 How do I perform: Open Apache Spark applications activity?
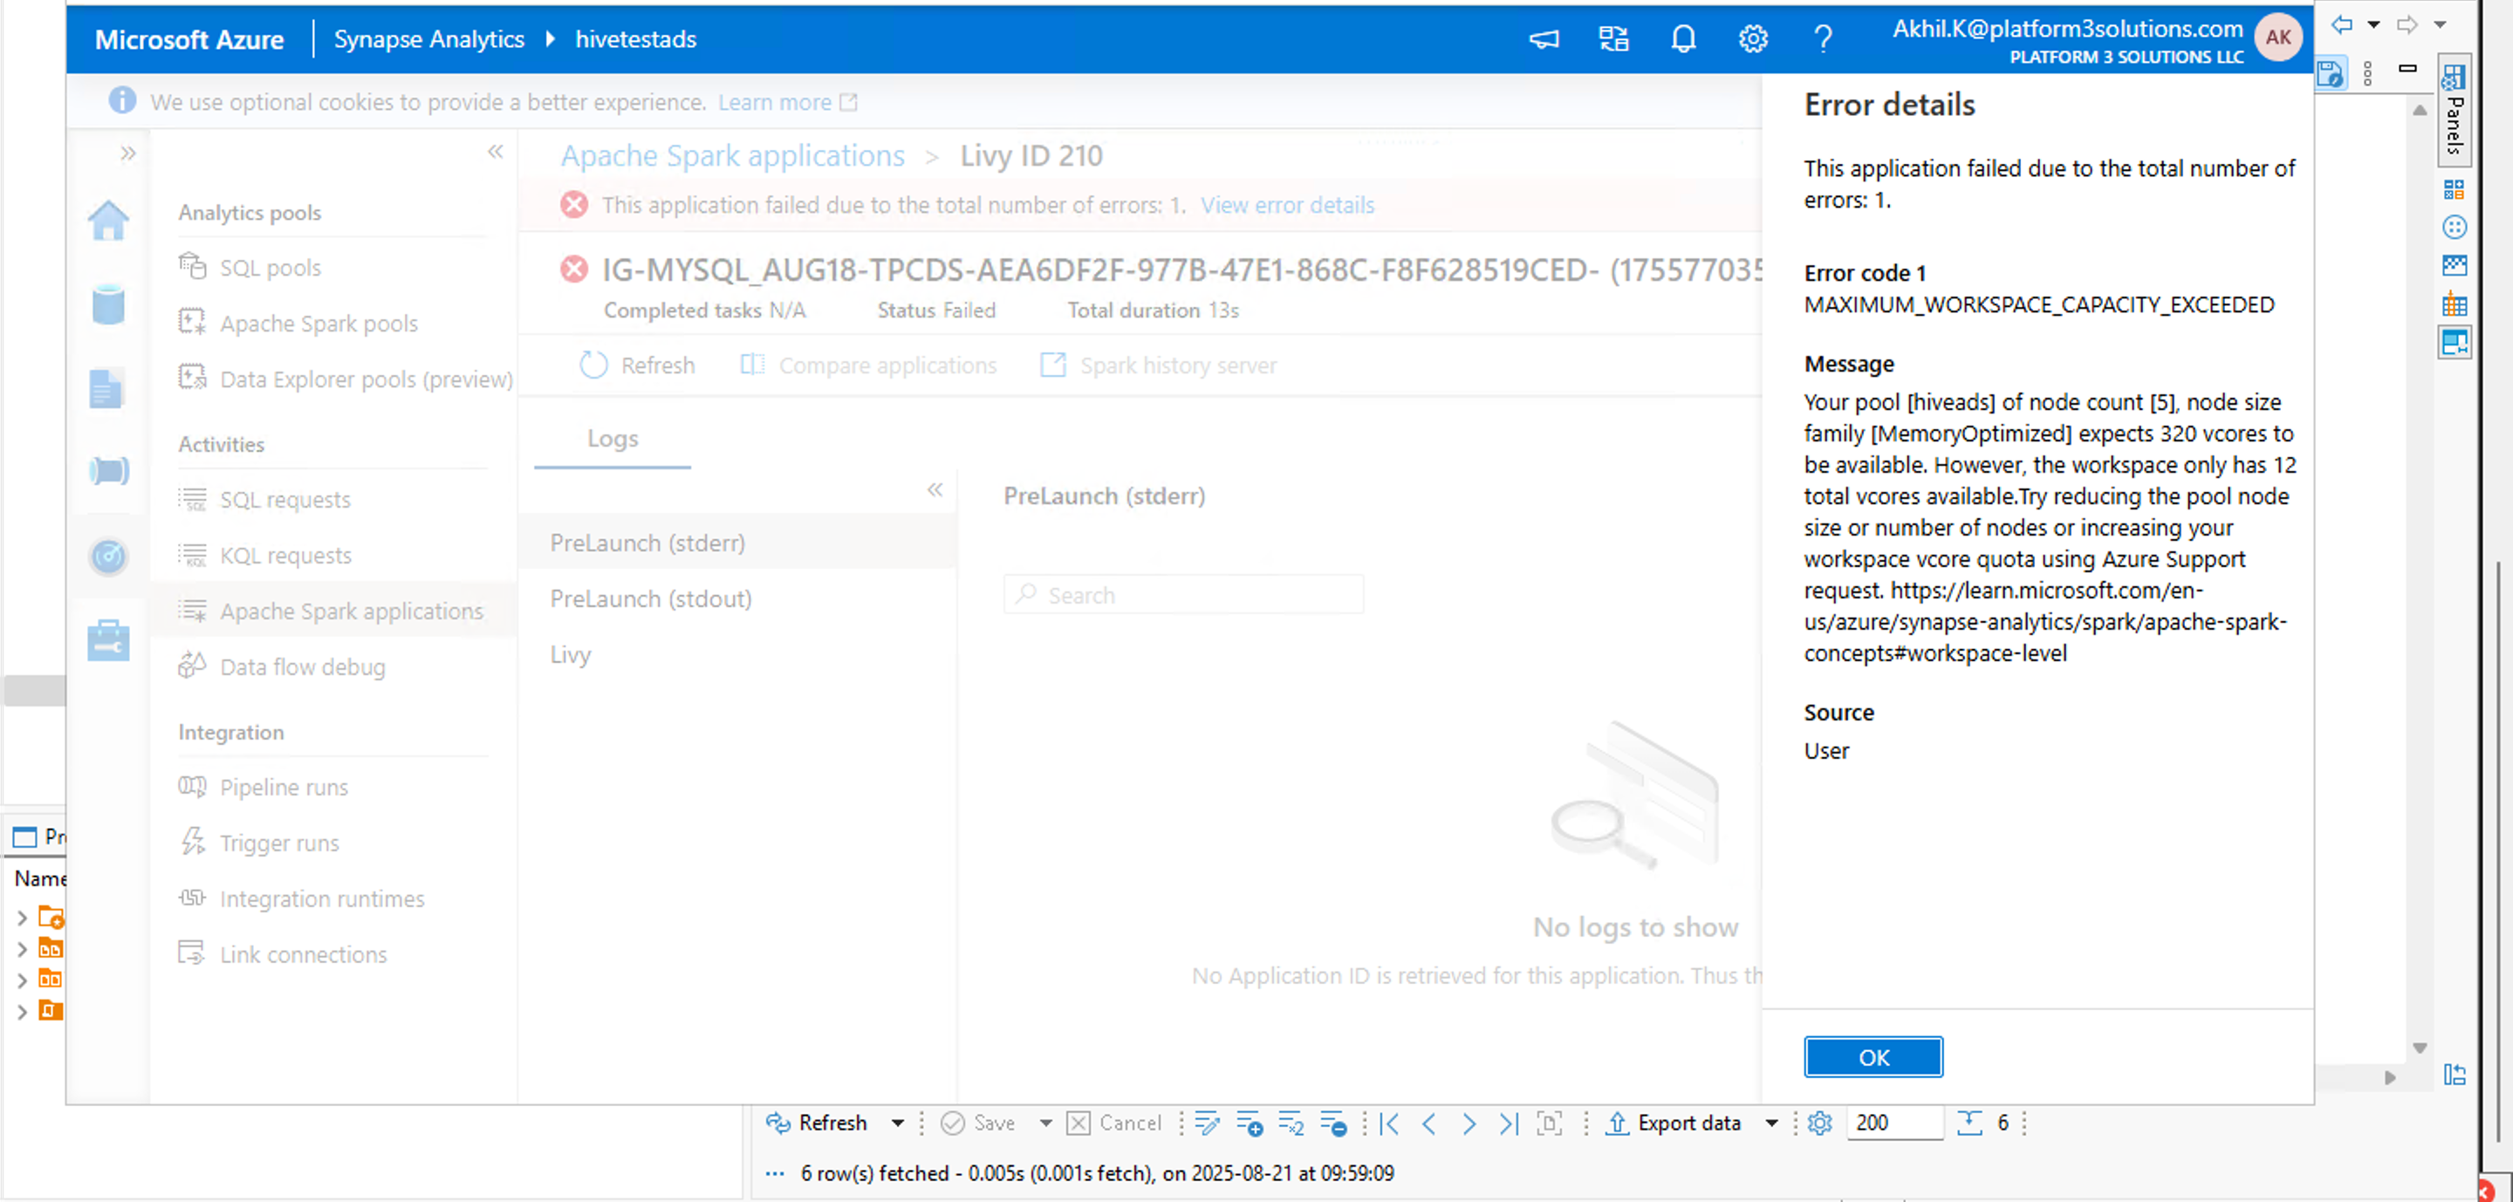click(332, 611)
